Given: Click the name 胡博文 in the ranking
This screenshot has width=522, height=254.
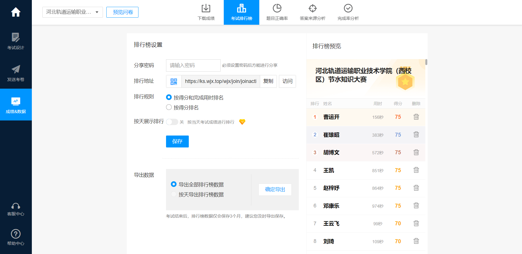Looking at the screenshot, I should [x=331, y=153].
